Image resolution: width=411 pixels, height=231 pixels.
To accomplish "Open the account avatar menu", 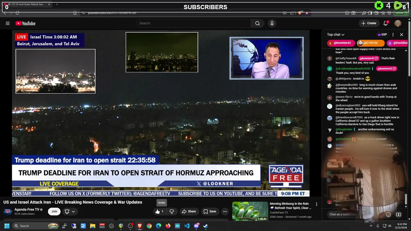I will click(398, 23).
